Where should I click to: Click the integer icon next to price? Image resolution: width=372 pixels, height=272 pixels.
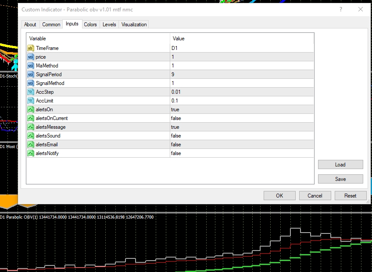[31, 57]
